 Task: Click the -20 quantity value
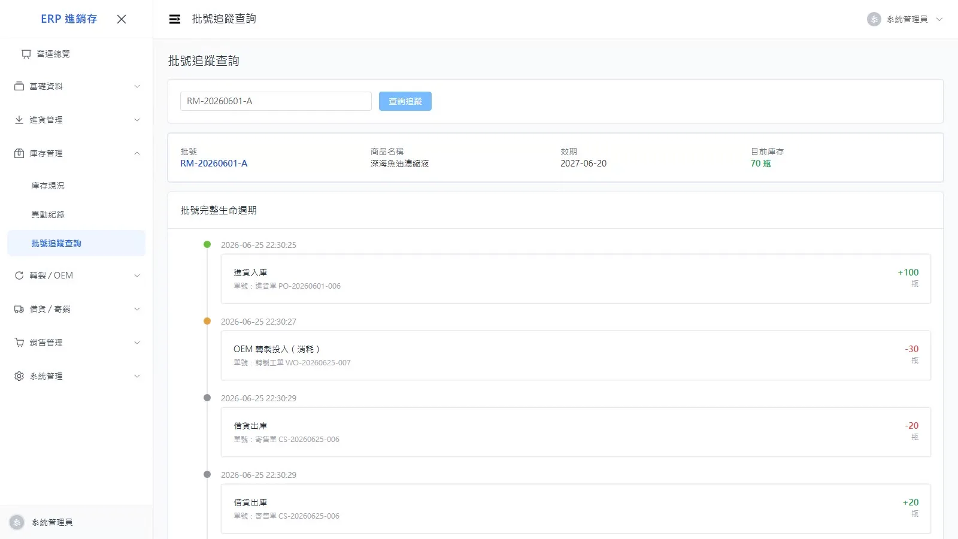pos(912,426)
